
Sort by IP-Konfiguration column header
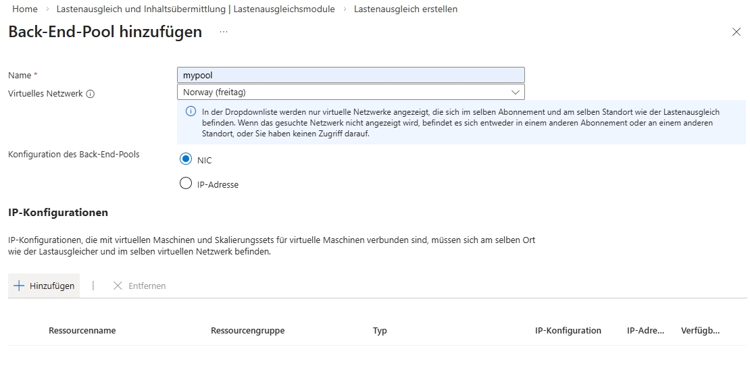tap(568, 330)
